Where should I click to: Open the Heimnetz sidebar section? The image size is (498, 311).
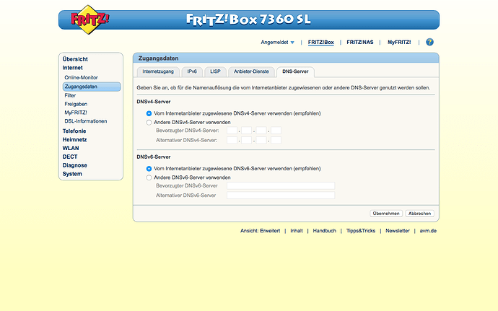74,139
